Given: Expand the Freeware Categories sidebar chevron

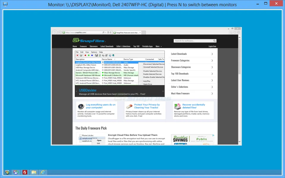Looking at the screenshot, I should [x=212, y=61].
